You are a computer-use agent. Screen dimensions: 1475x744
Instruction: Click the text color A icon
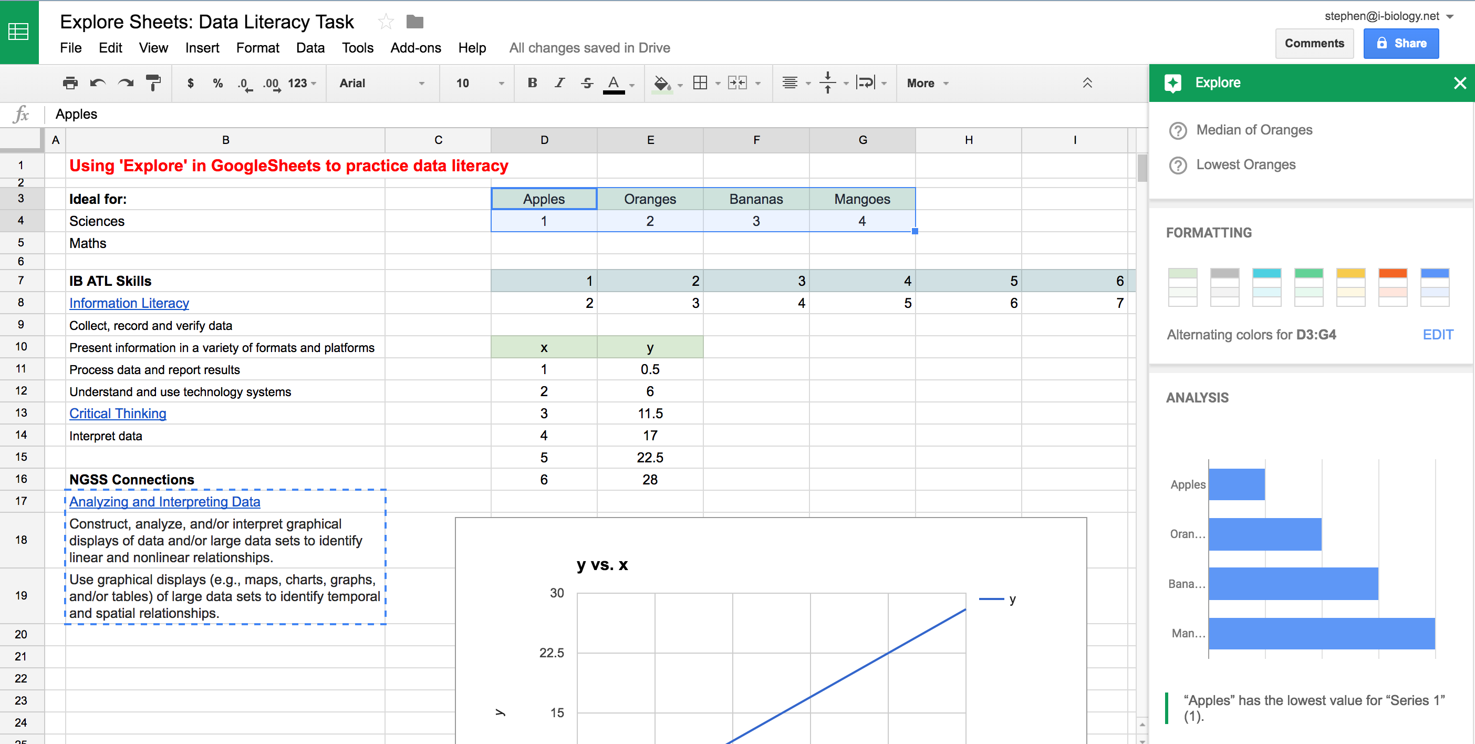(613, 84)
